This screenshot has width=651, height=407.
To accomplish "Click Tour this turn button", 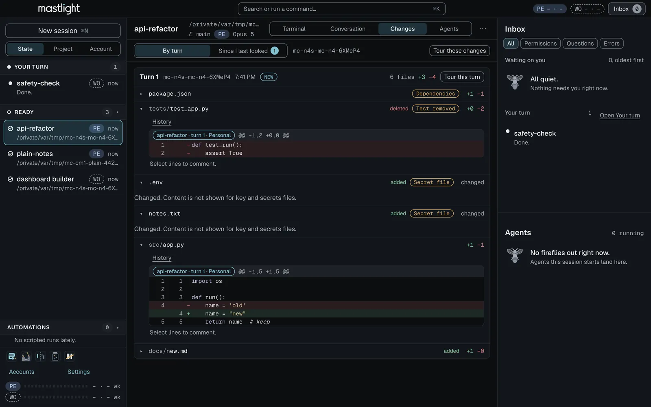I will click(x=462, y=77).
